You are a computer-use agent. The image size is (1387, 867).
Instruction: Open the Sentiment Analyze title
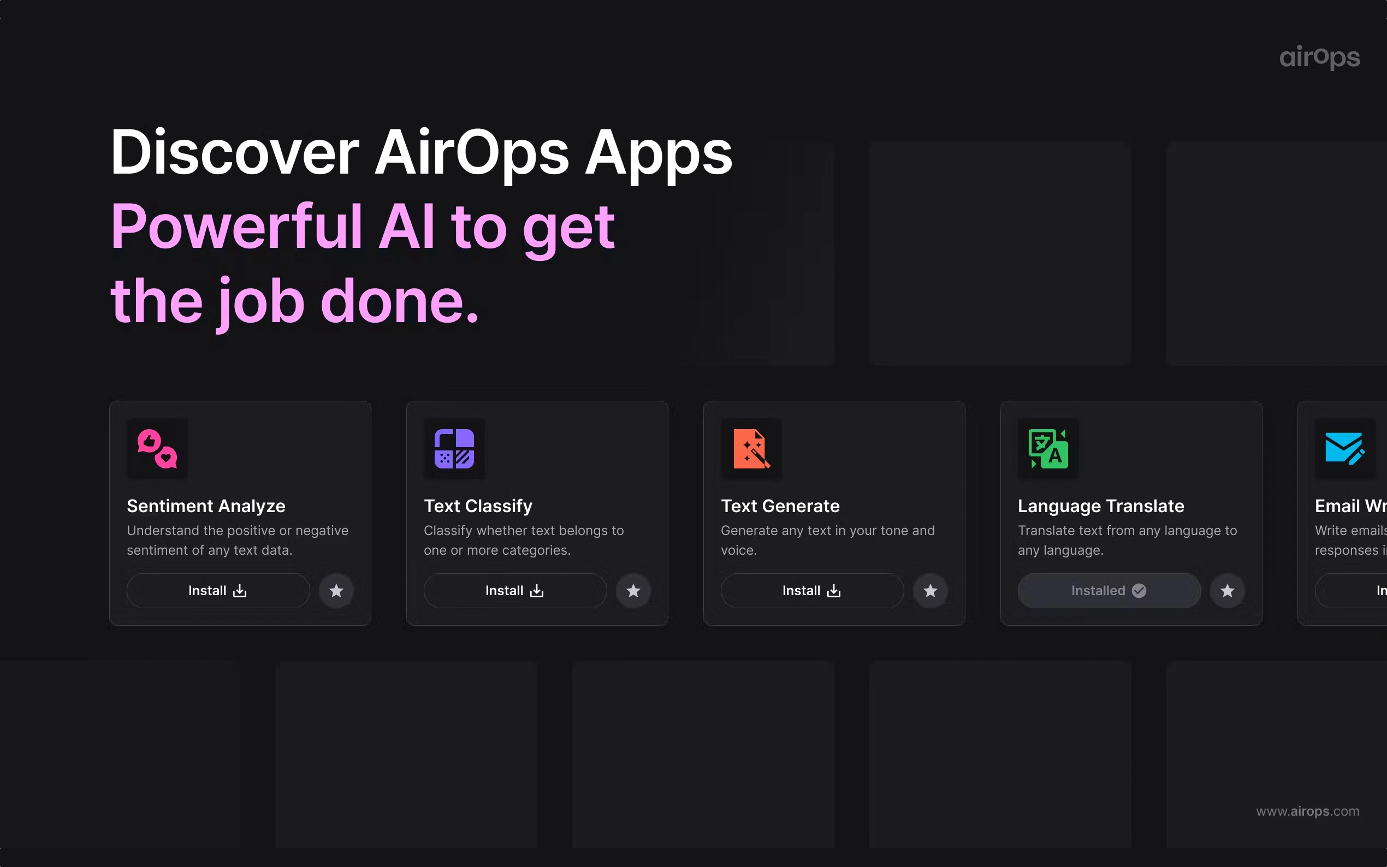[206, 506]
